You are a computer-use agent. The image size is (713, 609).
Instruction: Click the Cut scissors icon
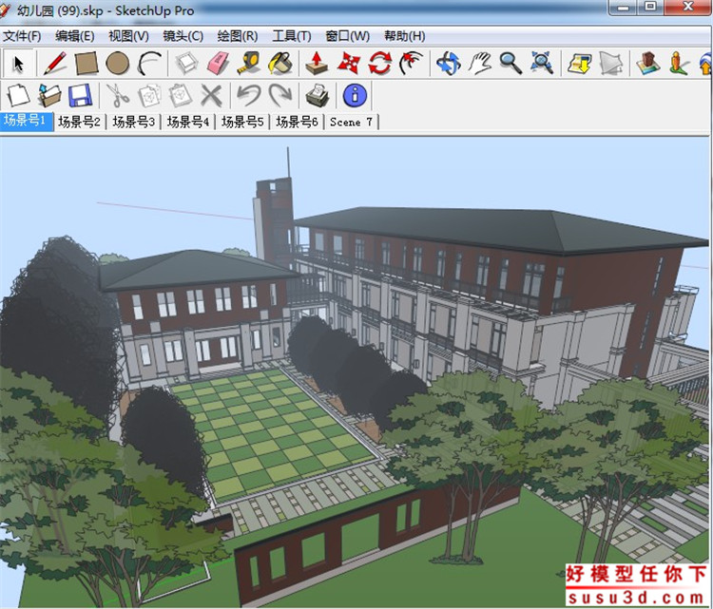[118, 95]
